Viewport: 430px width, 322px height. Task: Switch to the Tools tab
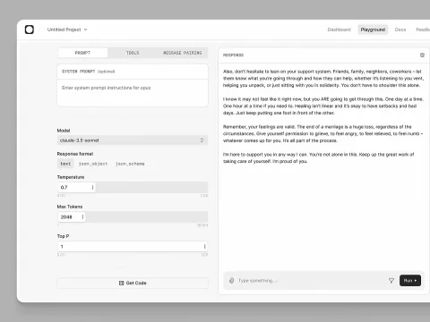133,53
